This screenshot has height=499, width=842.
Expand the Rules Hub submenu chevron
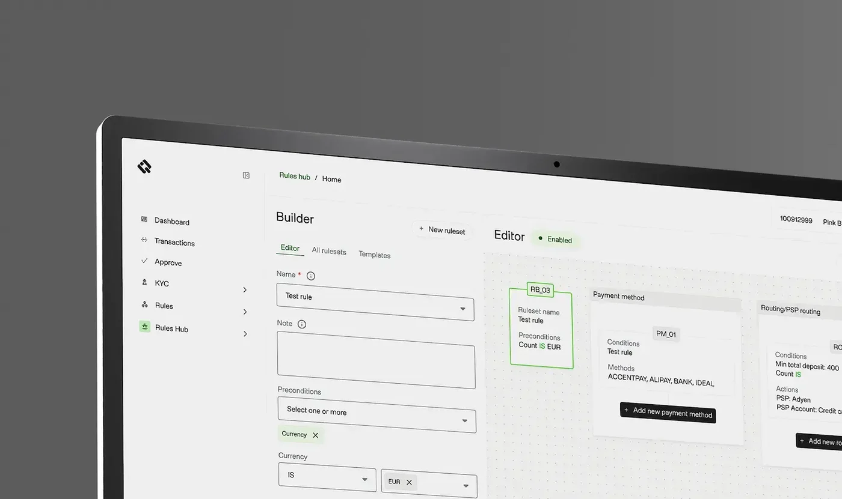[245, 334]
